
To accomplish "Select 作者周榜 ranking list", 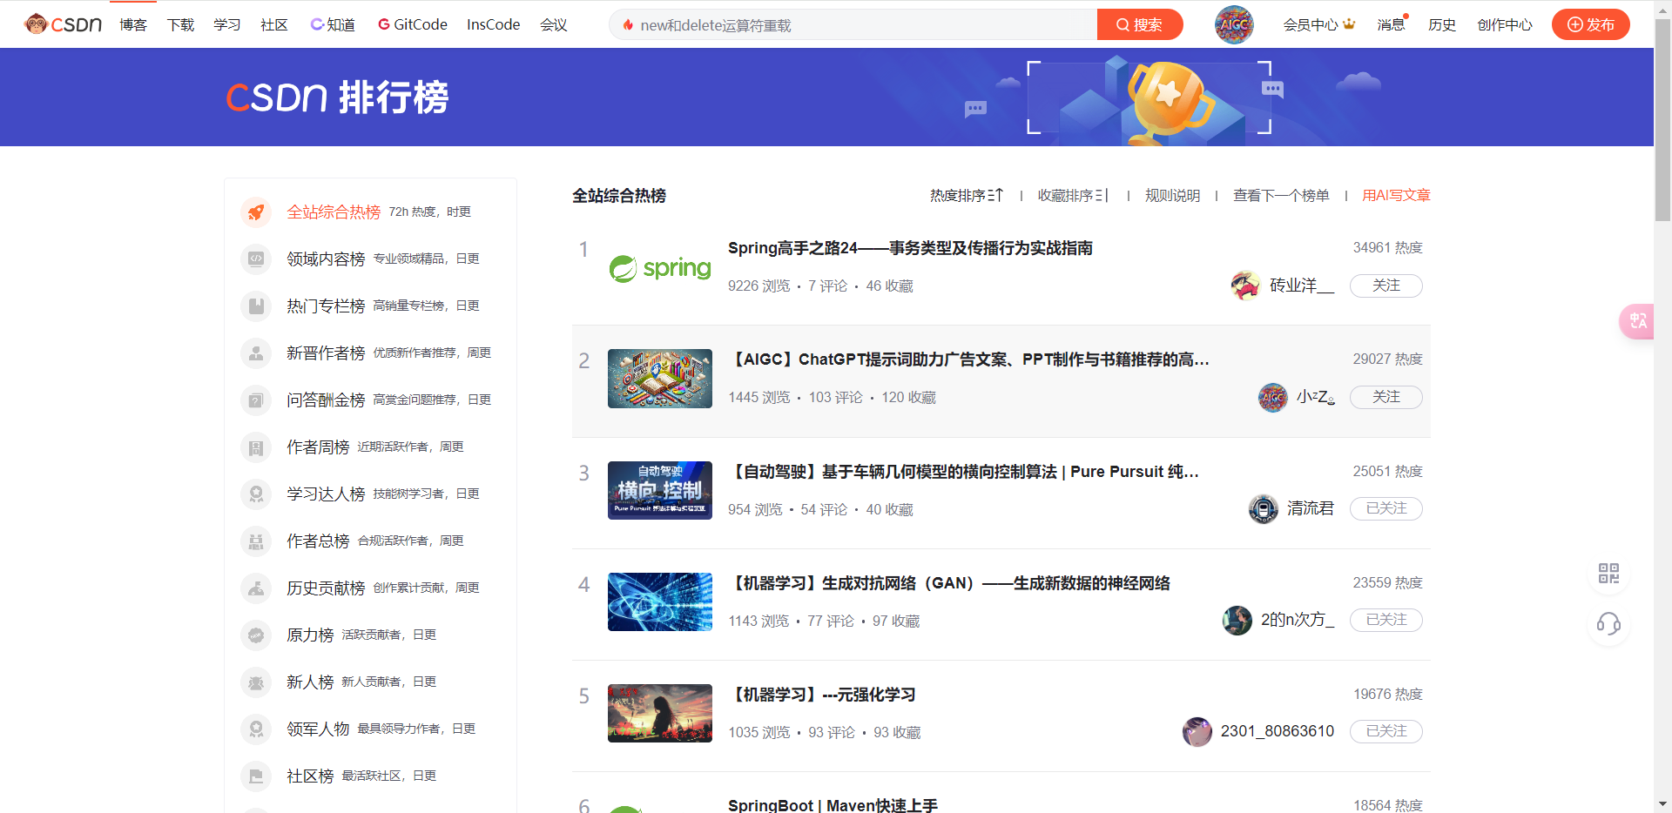I will pos(318,447).
